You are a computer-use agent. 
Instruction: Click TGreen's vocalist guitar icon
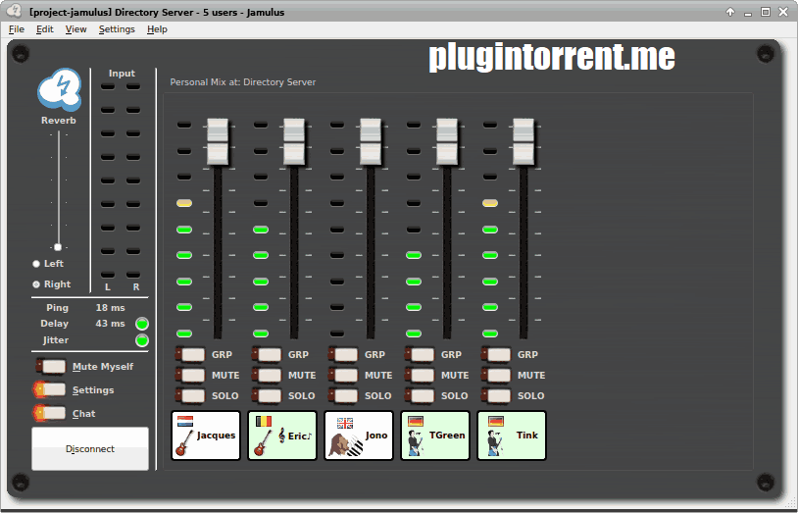(x=416, y=442)
